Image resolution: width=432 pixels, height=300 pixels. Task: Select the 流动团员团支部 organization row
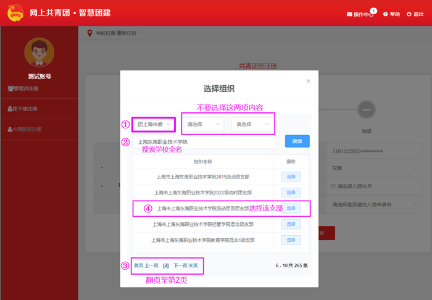click(291, 208)
